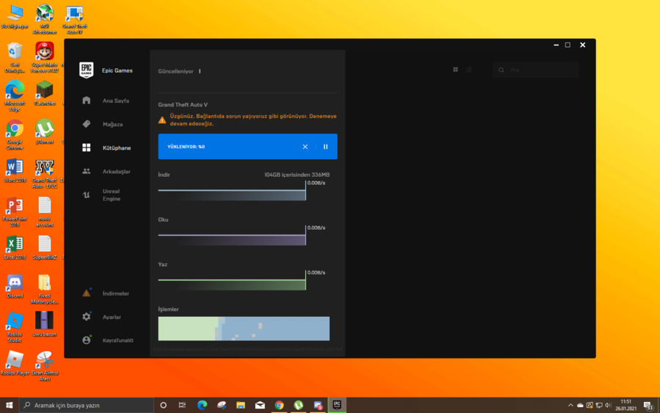Pause the Grand Theft Auto V download
Image resolution: width=660 pixels, height=413 pixels.
coord(326,147)
